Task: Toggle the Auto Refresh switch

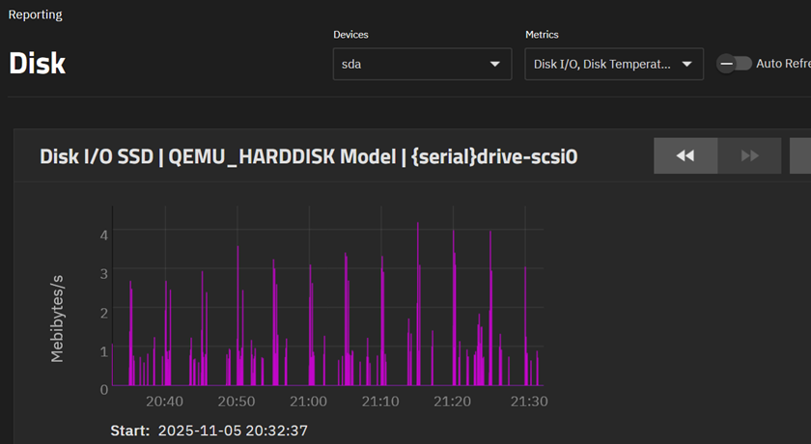Action: pyautogui.click(x=735, y=64)
